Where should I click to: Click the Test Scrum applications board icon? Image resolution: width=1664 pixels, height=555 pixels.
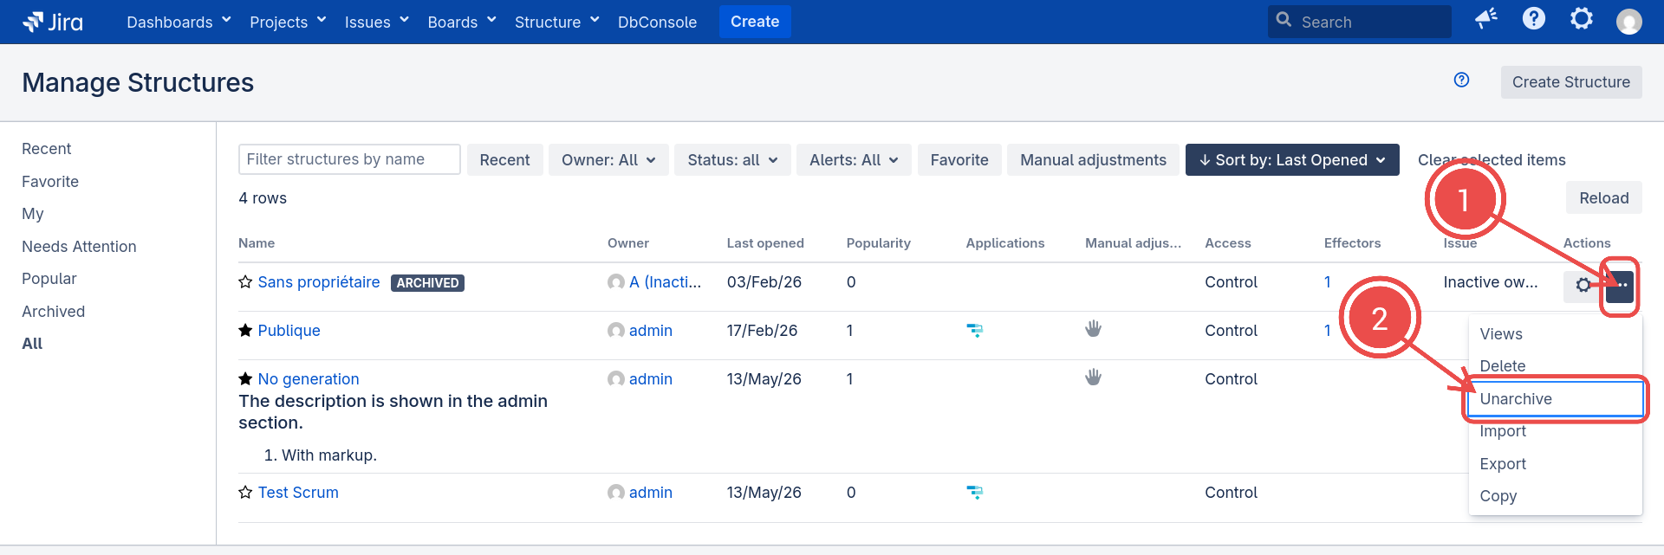pos(975,493)
